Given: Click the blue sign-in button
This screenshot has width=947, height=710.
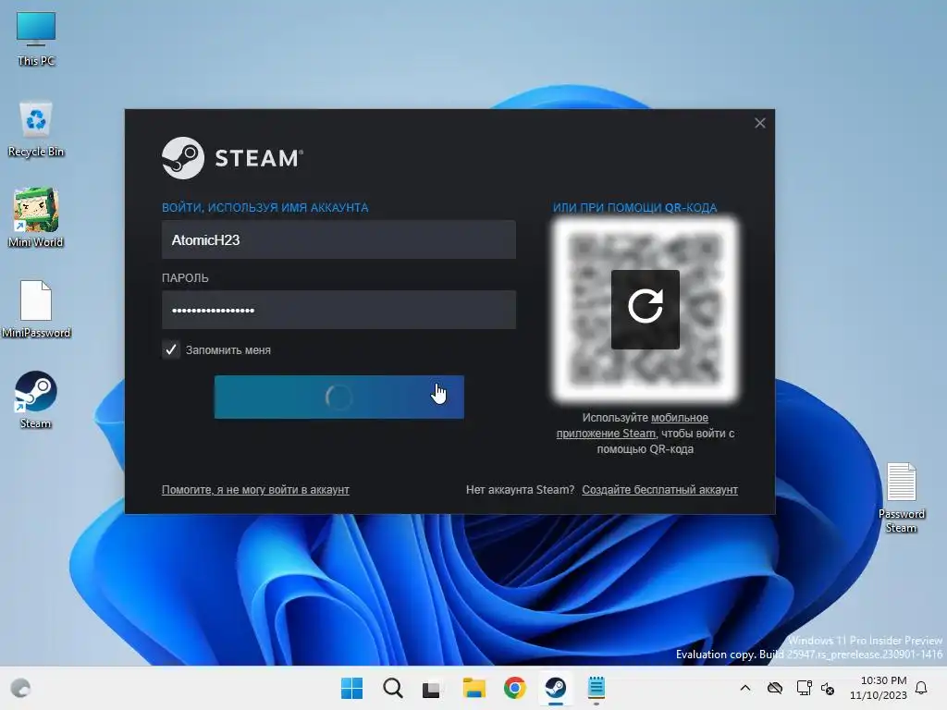Looking at the screenshot, I should (338, 397).
